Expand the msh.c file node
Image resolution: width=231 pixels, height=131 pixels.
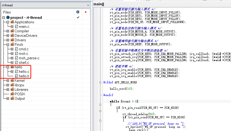12,54
